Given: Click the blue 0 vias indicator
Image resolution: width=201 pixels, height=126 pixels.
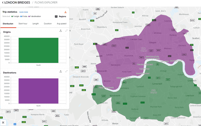Looking at the screenshot, I should pyautogui.click(x=25, y=17).
